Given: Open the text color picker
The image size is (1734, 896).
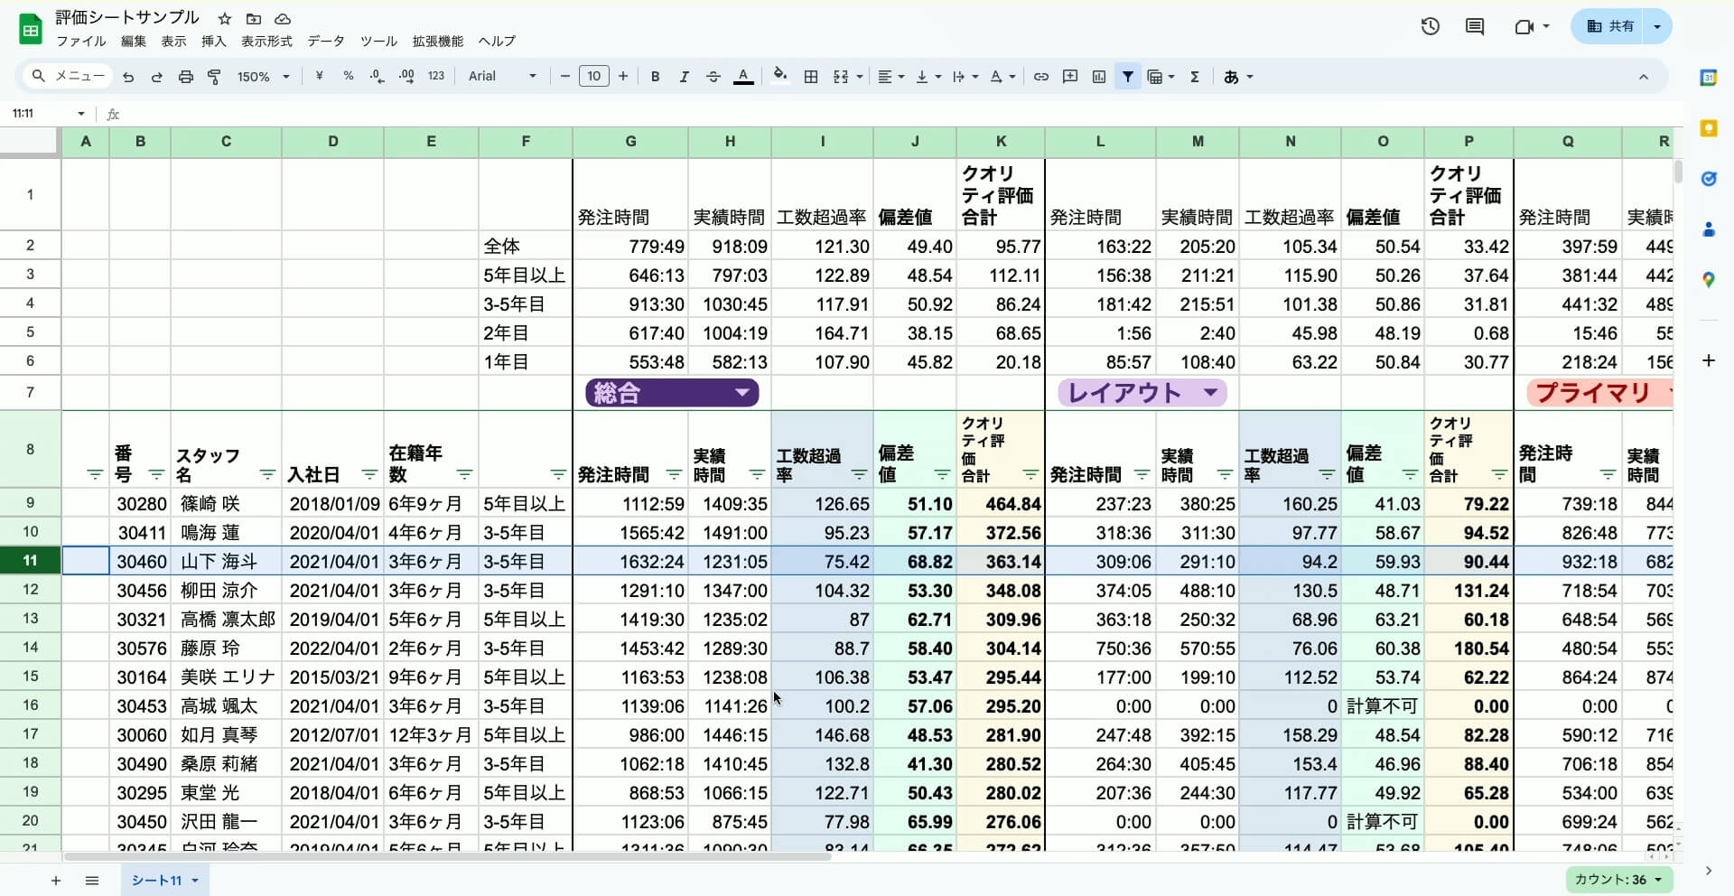Looking at the screenshot, I should [x=743, y=77].
